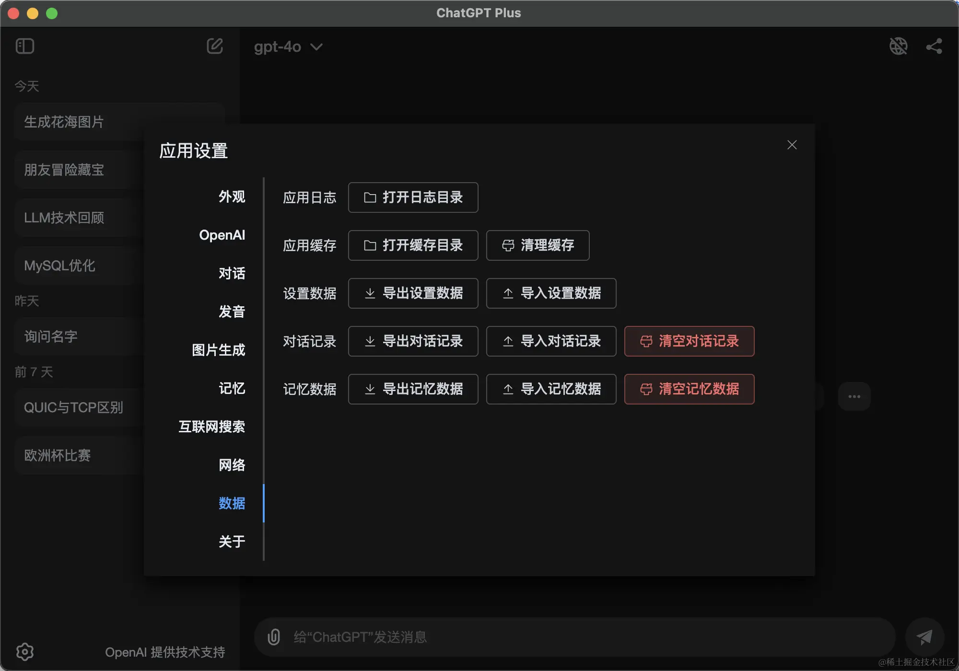Close the 应用设置 dialog

(792, 145)
